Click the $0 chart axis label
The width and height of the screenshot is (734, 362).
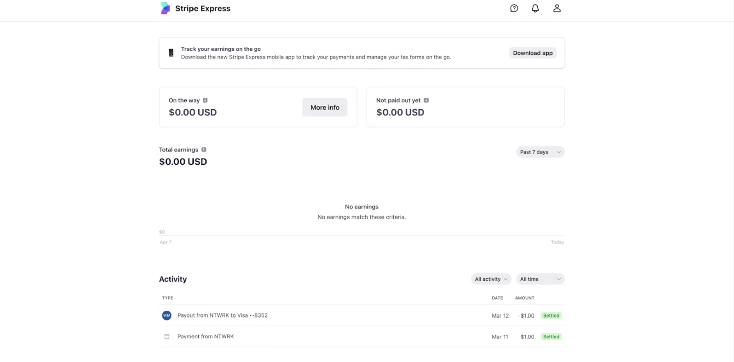(162, 232)
